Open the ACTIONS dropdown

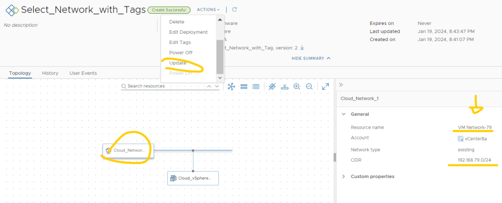click(208, 9)
